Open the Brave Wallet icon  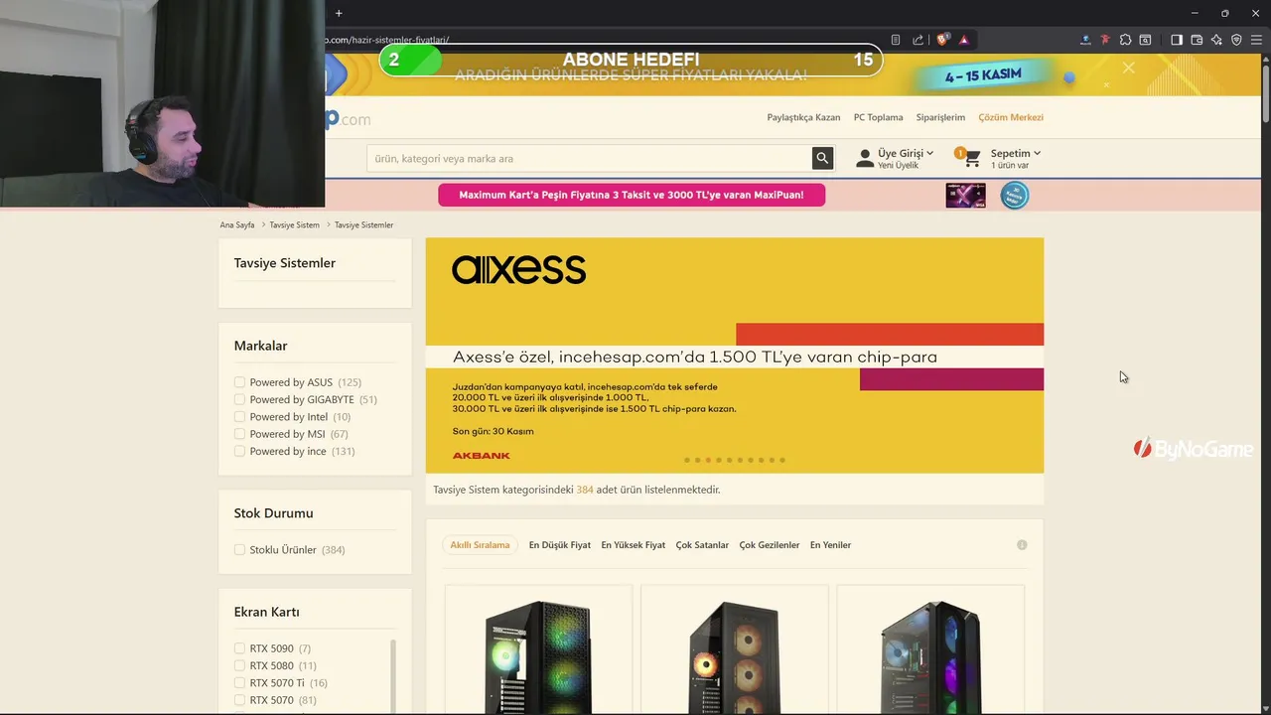(1197, 40)
